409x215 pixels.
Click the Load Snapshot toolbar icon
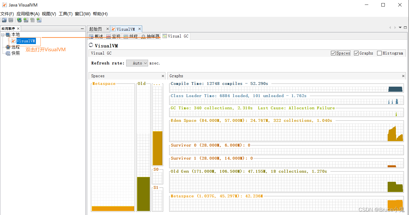4,20
